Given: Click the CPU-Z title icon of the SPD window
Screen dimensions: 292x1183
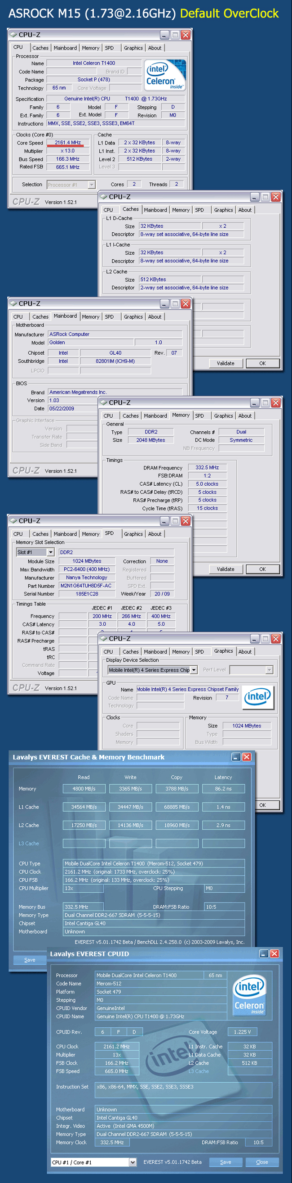Looking at the screenshot, I should point(13,521).
